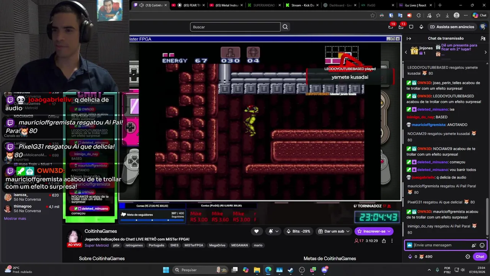Click the Windows taskbar Pesquisar search box
This screenshot has height=276, width=490.
pos(201,270)
